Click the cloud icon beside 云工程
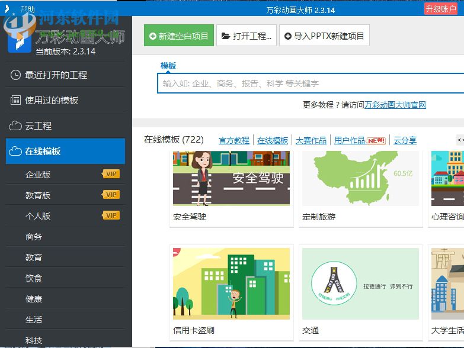This screenshot has width=464, height=348. [15, 126]
